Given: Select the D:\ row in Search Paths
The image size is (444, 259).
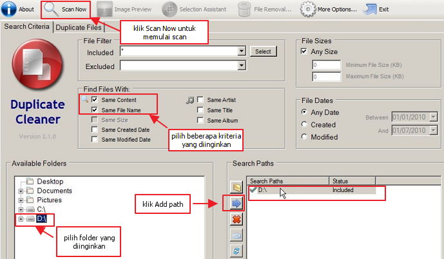Looking at the screenshot, I should tap(311, 190).
